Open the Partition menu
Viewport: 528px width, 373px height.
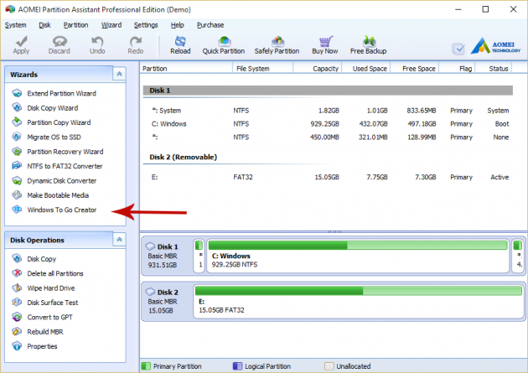point(75,25)
